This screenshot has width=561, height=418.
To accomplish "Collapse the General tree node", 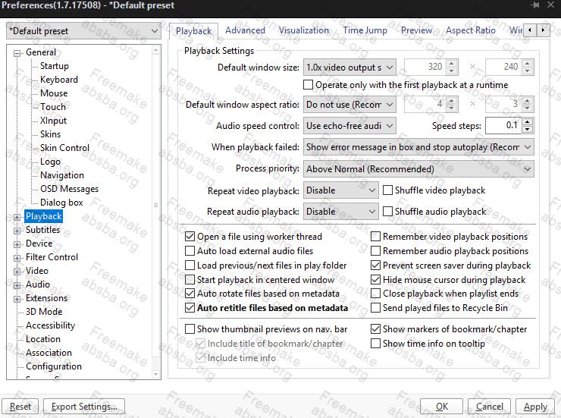I will coord(17,53).
